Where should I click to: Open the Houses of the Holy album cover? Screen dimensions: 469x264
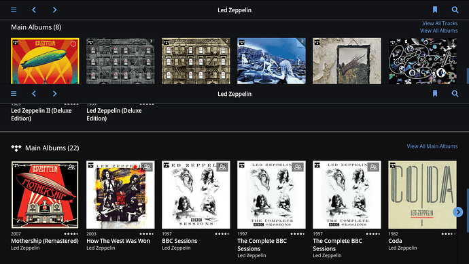pyautogui.click(x=271, y=61)
